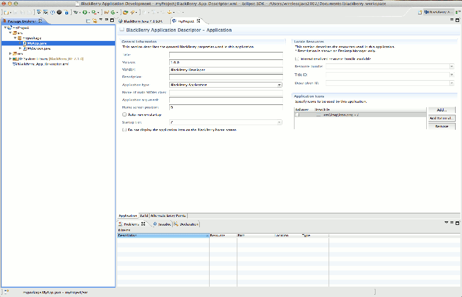Click into the Description input field

coord(226,77)
